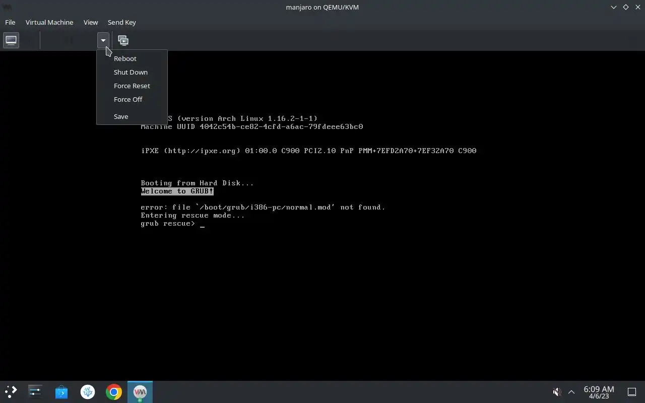Show the graphical console view
Screen dimensions: 645x403
[11, 40]
